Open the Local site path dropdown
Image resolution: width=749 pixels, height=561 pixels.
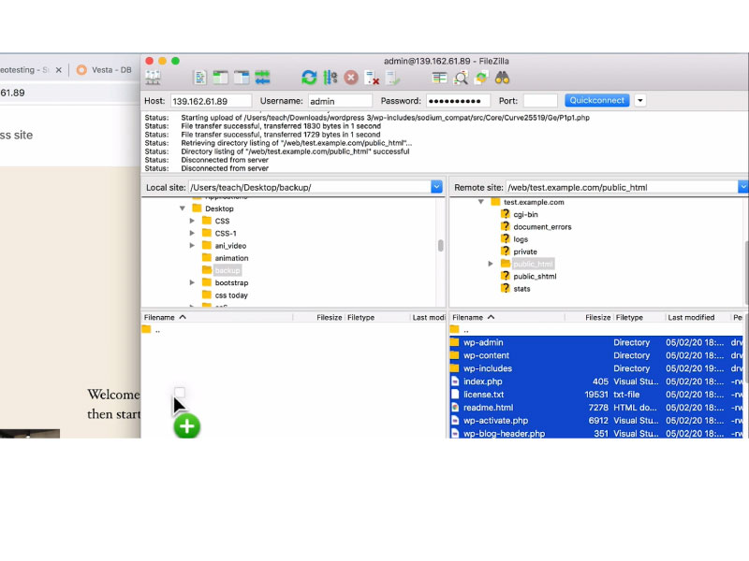click(436, 187)
